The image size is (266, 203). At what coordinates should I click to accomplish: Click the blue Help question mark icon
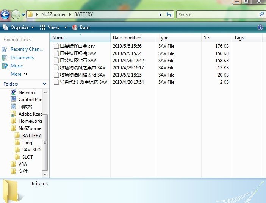[260, 27]
